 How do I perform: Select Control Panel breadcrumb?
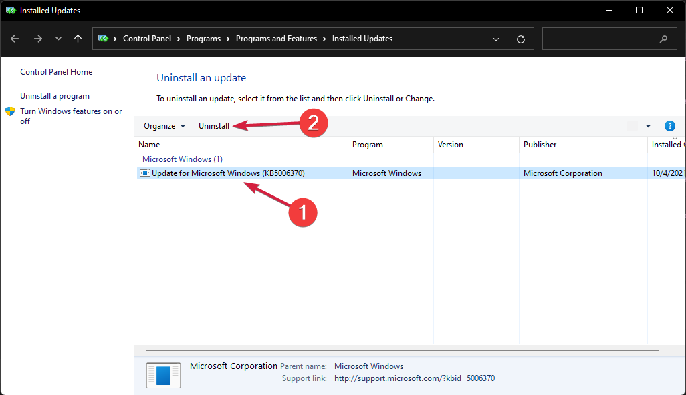coord(147,39)
